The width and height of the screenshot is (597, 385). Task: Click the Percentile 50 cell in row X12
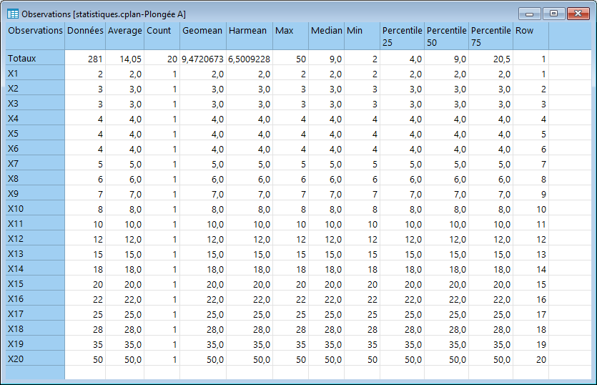coord(447,239)
